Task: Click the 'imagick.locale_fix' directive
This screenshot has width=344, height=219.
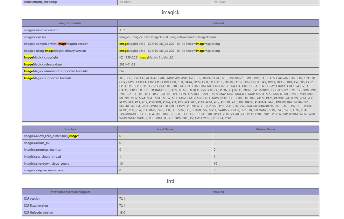Action: pyautogui.click(x=37, y=143)
